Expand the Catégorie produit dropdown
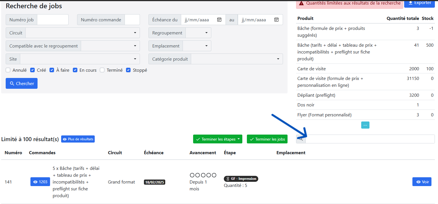Viewport: 438px width, 204px height. point(237,59)
